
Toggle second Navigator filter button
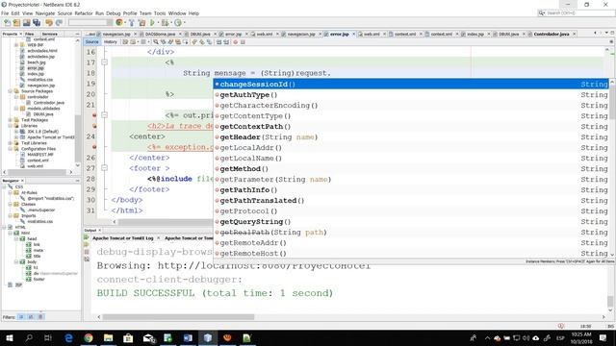[x=31, y=317]
